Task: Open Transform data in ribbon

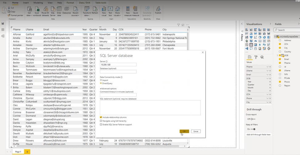Action: click(87, 11)
